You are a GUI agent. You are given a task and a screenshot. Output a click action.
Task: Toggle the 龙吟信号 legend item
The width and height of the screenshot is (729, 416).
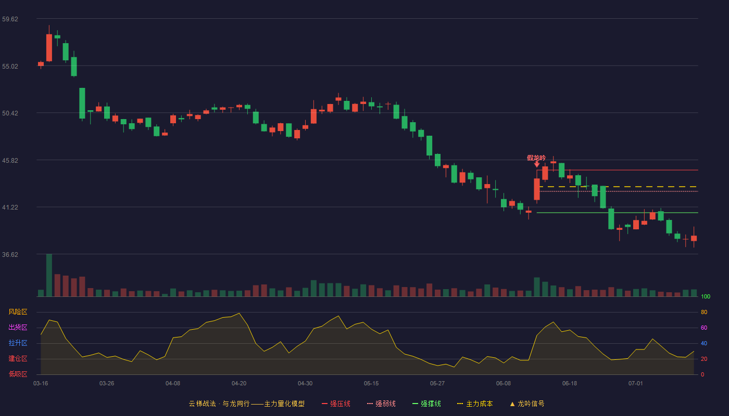(x=527, y=404)
